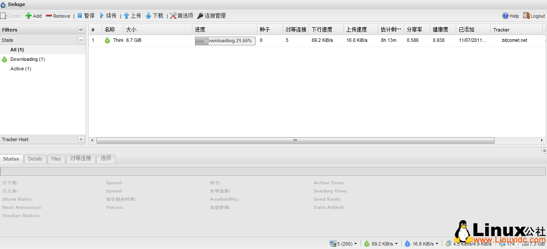This screenshot has height=249, width=547.
Task: Switch to the Files tab
Action: click(x=56, y=158)
